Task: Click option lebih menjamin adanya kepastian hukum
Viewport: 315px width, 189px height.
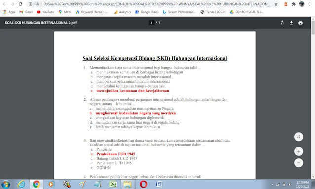Action: pyautogui.click(x=128, y=127)
